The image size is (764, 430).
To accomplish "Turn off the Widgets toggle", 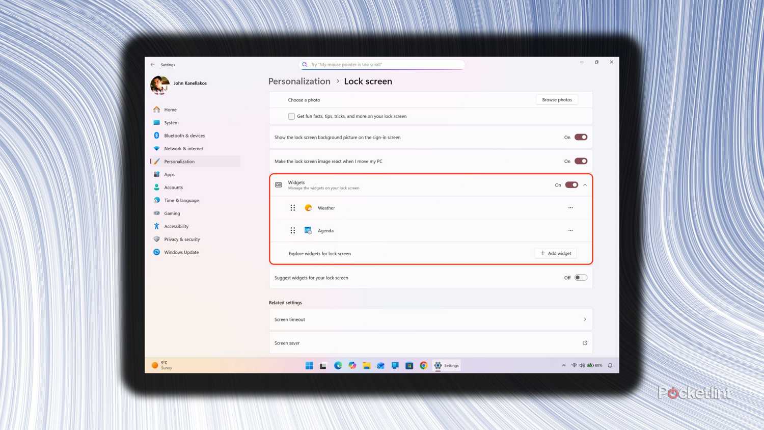I will tap(571, 184).
